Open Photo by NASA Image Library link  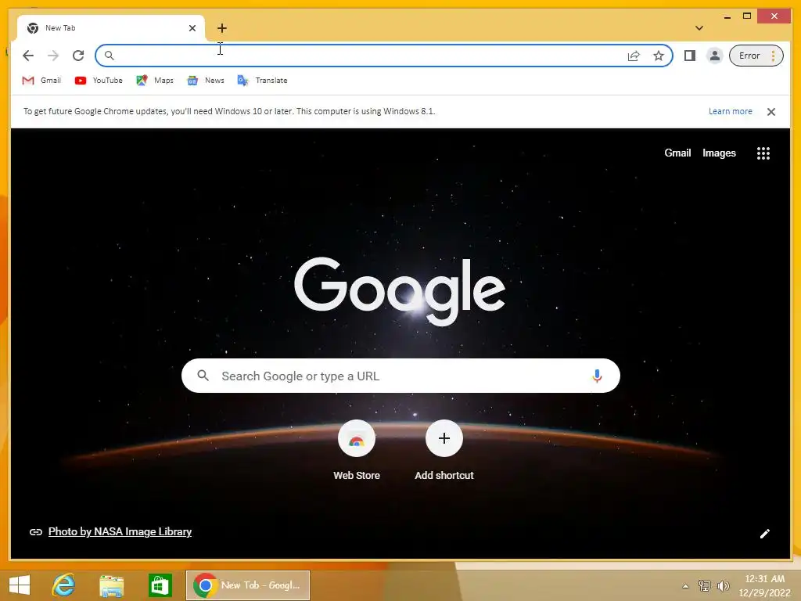(x=120, y=531)
